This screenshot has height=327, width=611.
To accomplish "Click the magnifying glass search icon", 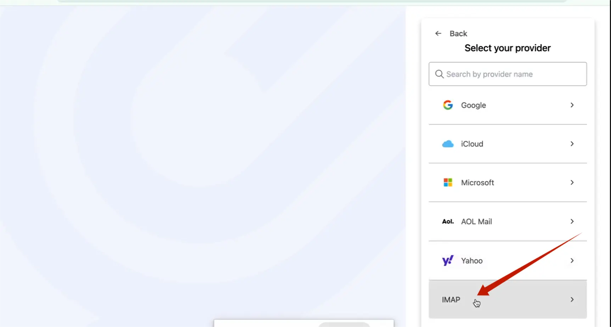I will point(439,74).
